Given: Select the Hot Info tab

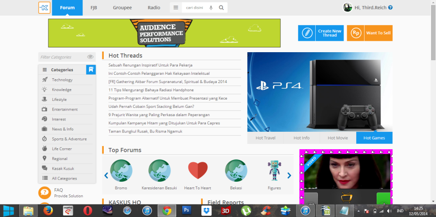Looking at the screenshot, I should click(301, 138).
